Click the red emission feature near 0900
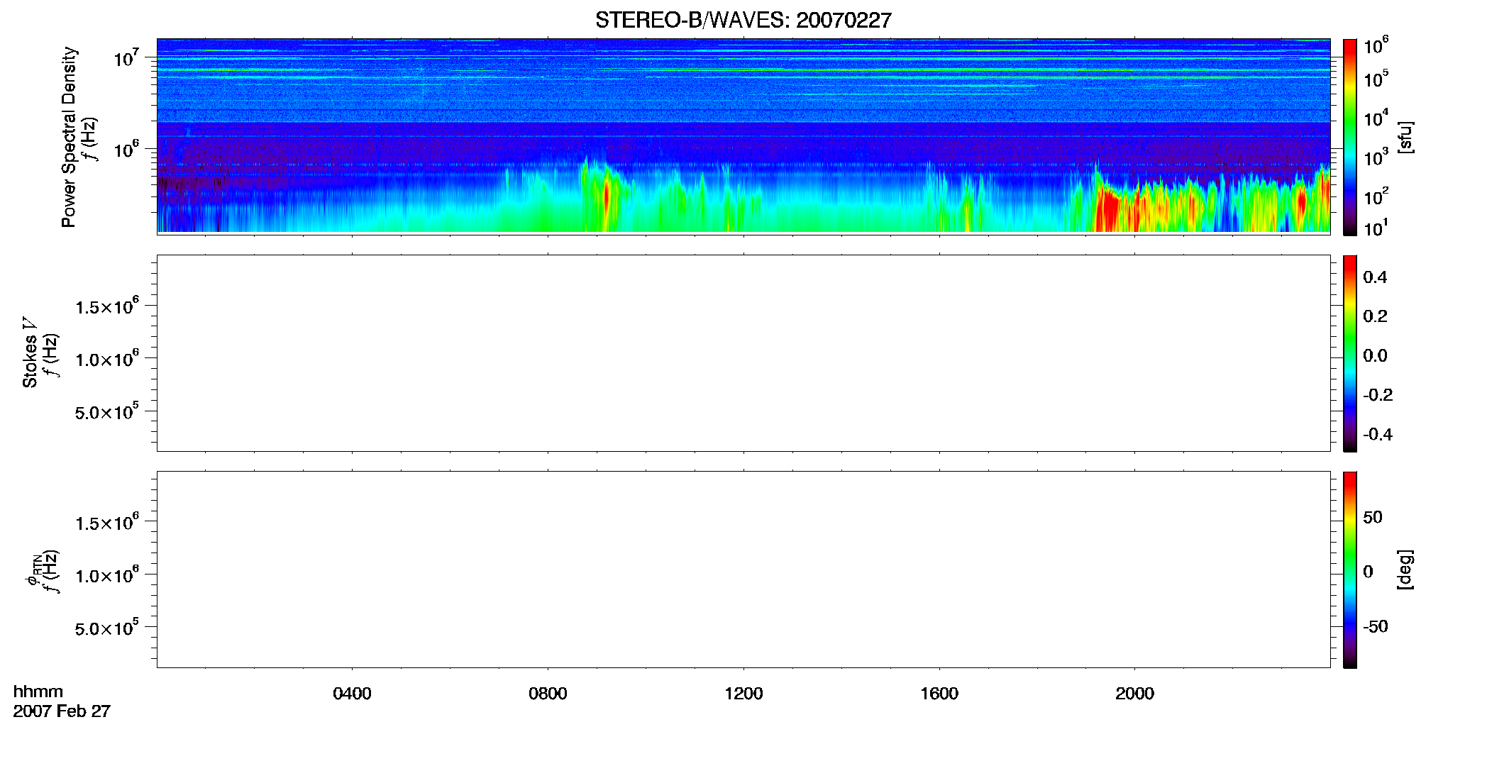The image size is (1487, 766). (606, 202)
